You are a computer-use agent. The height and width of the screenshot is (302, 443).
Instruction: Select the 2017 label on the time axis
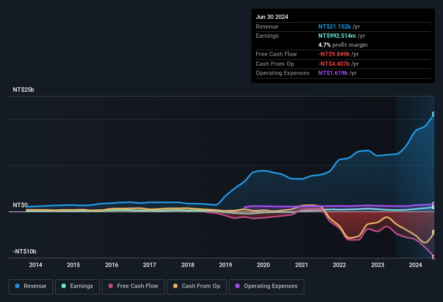[x=149, y=265]
